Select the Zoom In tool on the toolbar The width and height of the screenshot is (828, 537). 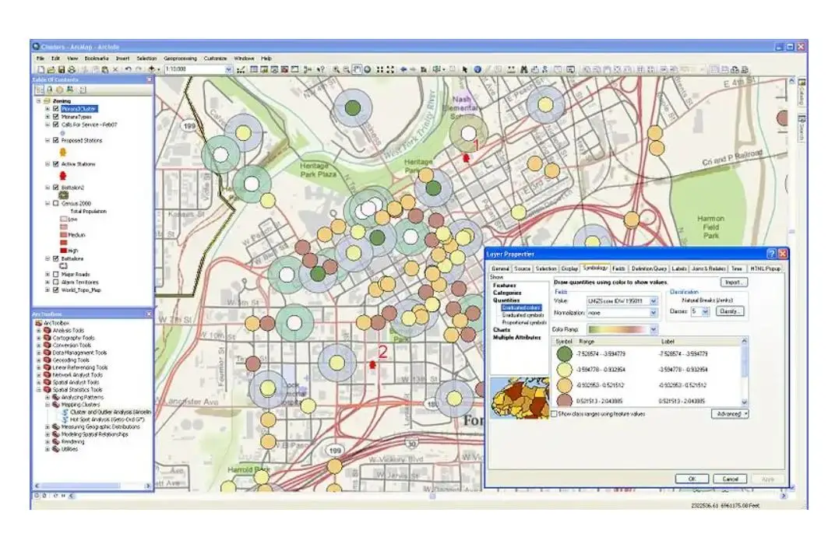click(x=336, y=69)
